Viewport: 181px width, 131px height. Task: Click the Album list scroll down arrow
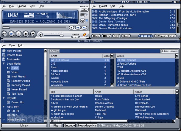177,85
